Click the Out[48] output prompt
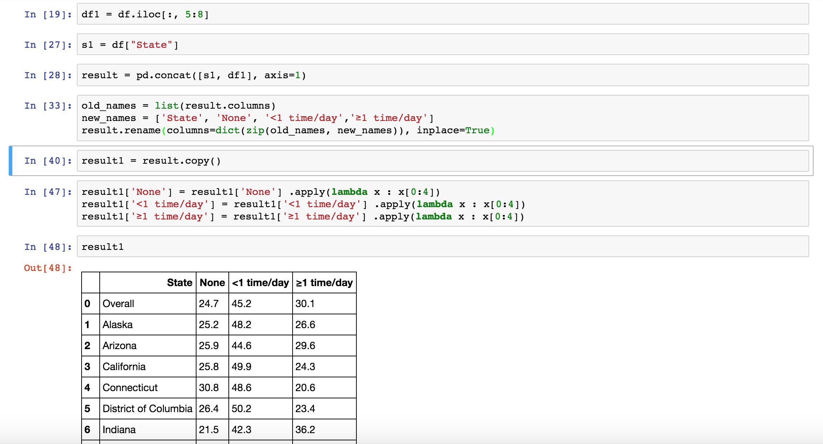Screen dimensions: 823x444 coord(48,268)
